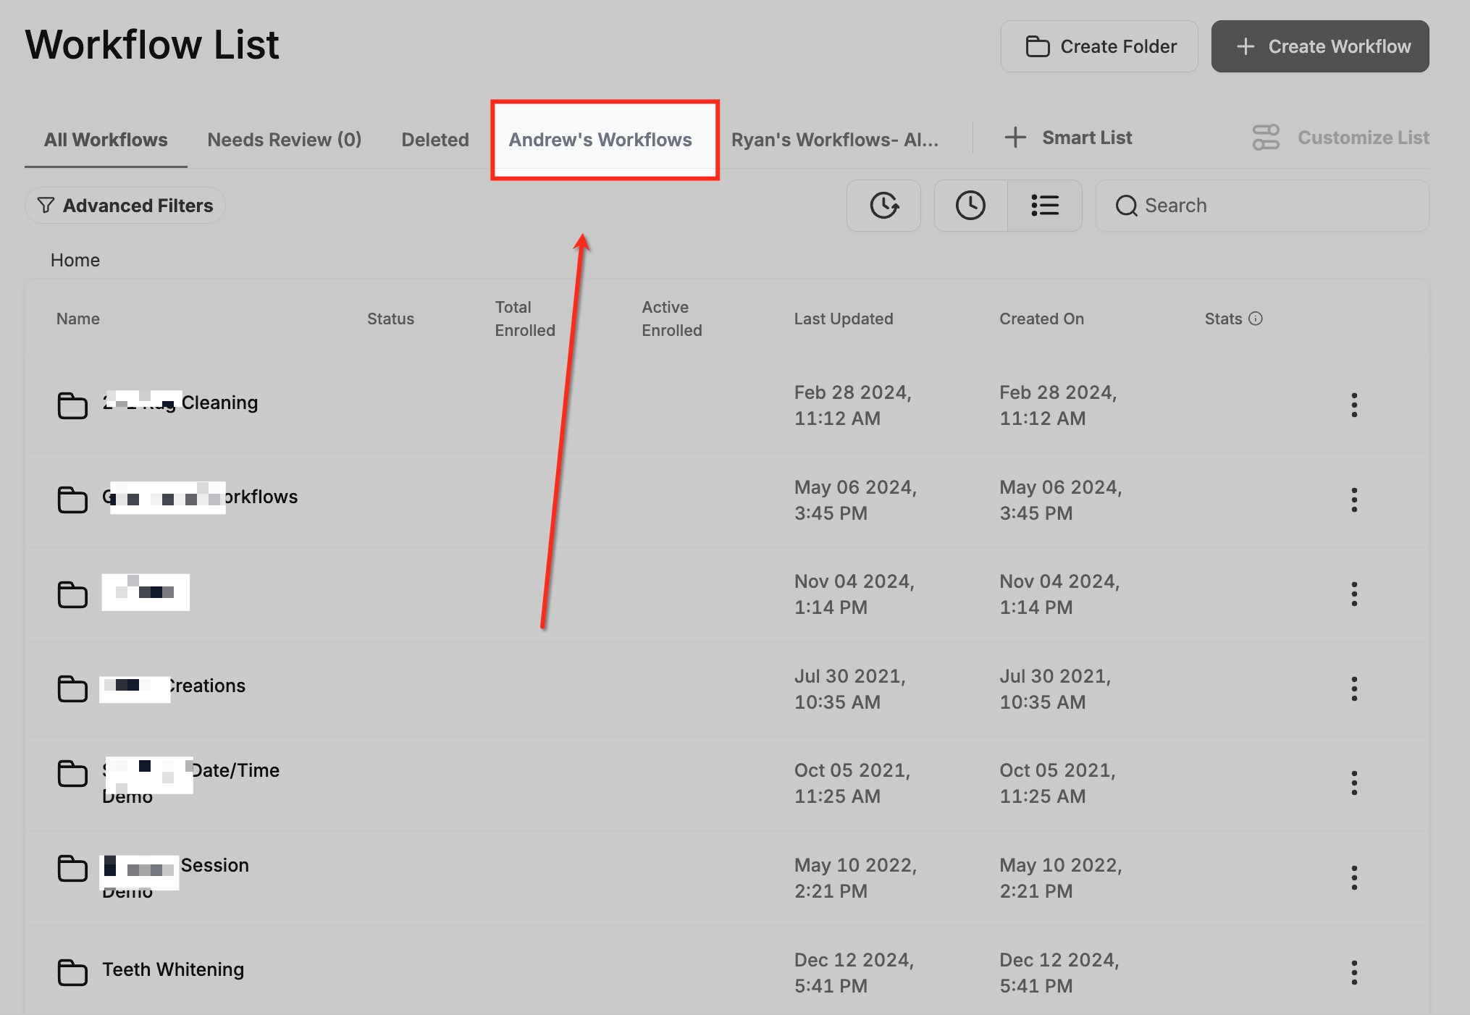1470x1015 pixels.
Task: Open the Needs Review (0) tab
Action: (284, 139)
